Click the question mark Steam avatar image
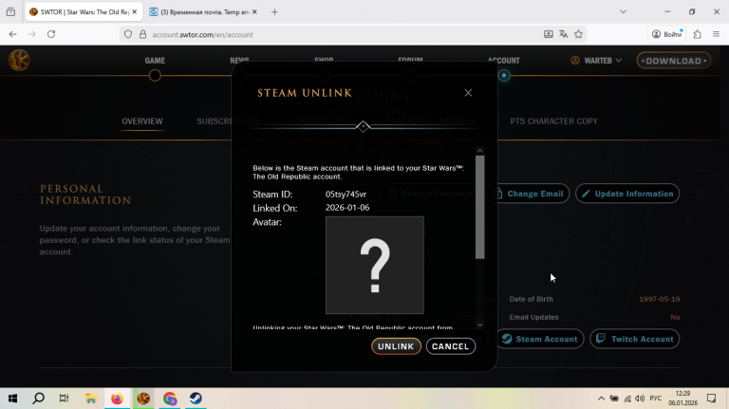Viewport: 729px width, 409px height. coord(375,265)
